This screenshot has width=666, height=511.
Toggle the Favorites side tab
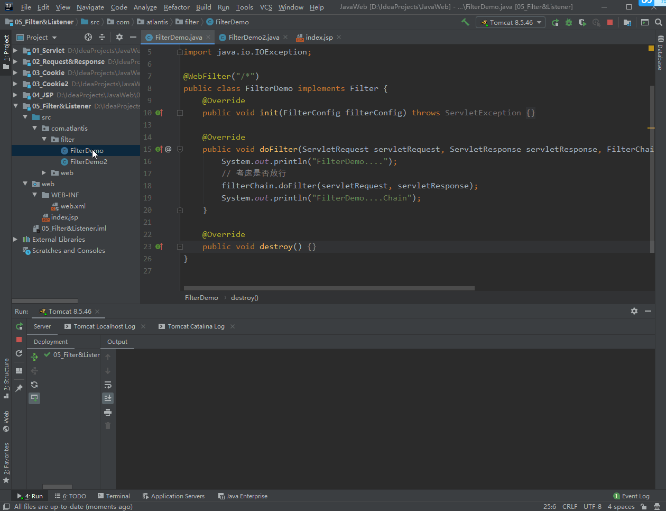(x=6, y=463)
